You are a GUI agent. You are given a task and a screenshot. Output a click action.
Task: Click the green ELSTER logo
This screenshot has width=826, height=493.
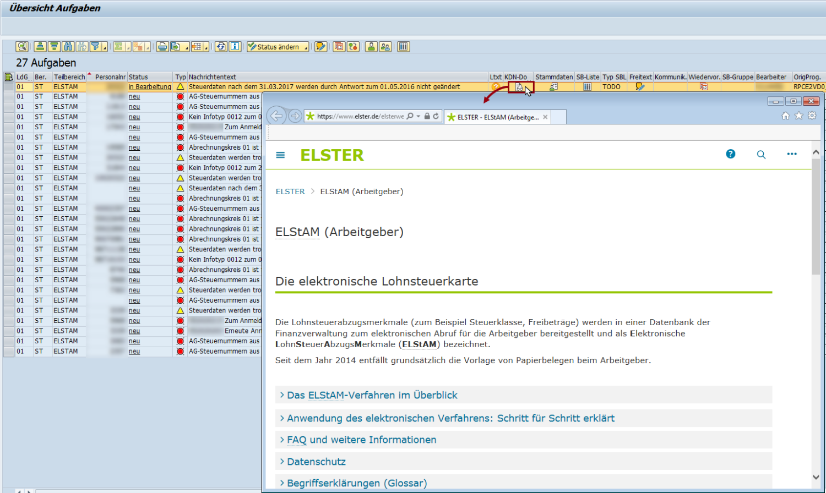(x=332, y=155)
